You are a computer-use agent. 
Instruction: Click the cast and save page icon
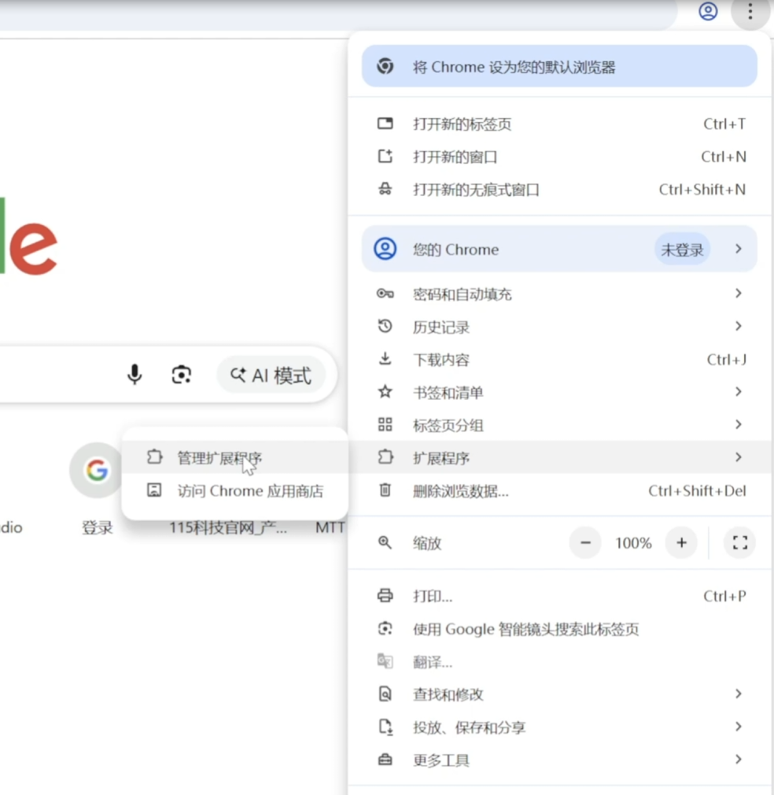[385, 727]
